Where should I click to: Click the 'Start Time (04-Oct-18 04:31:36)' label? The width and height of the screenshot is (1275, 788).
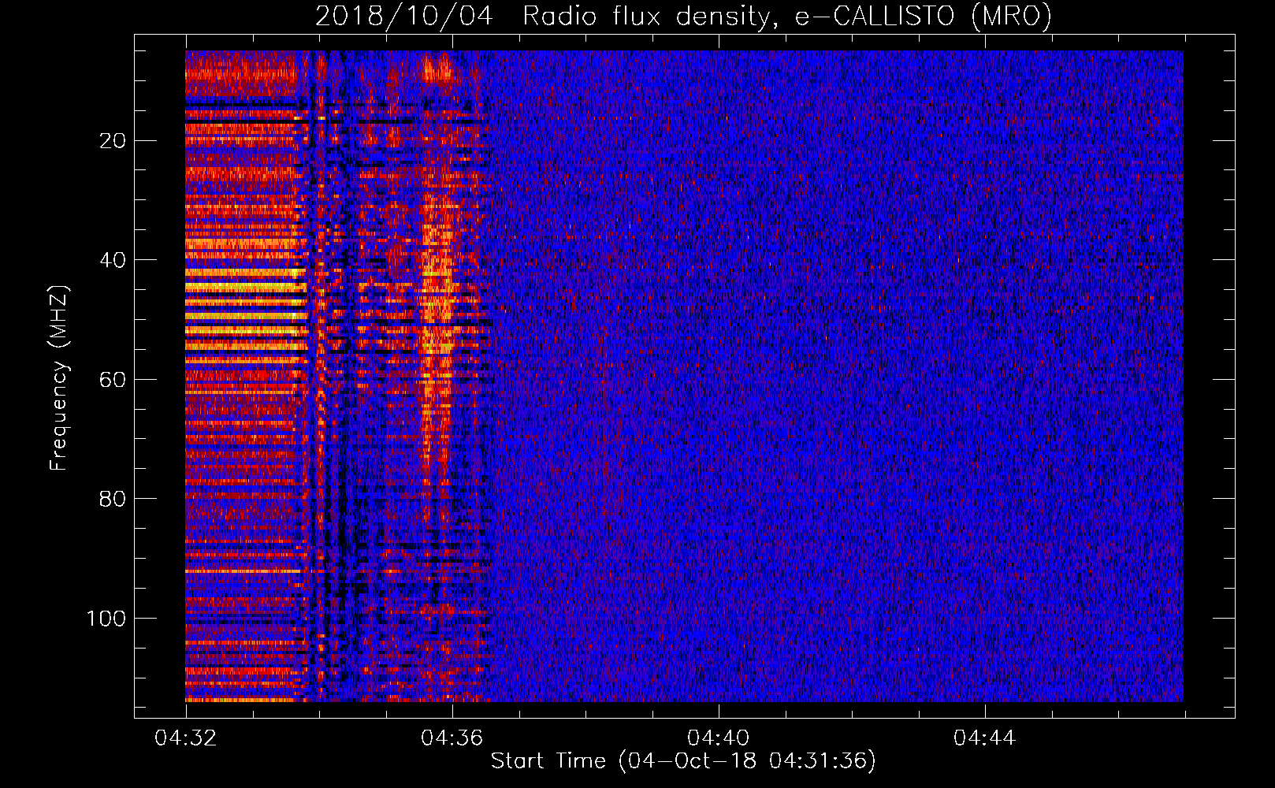click(x=683, y=761)
